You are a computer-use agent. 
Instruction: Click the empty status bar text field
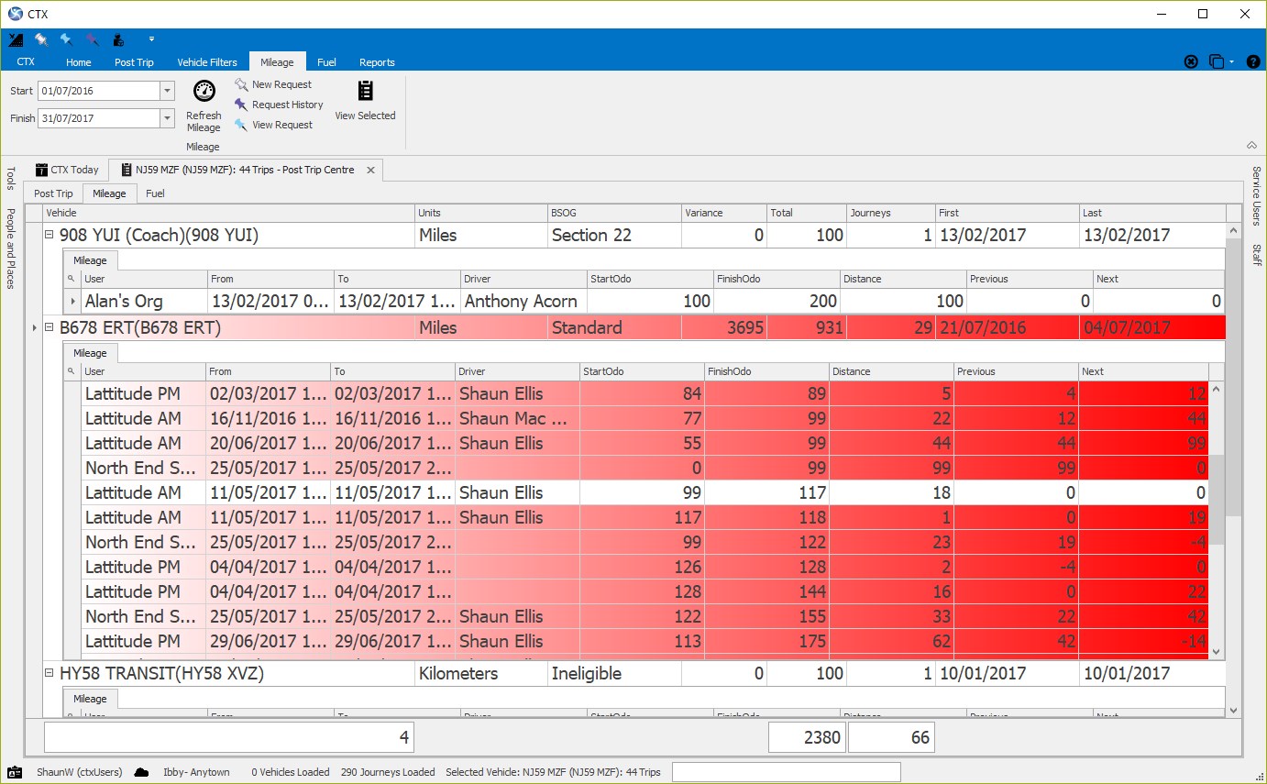(787, 772)
